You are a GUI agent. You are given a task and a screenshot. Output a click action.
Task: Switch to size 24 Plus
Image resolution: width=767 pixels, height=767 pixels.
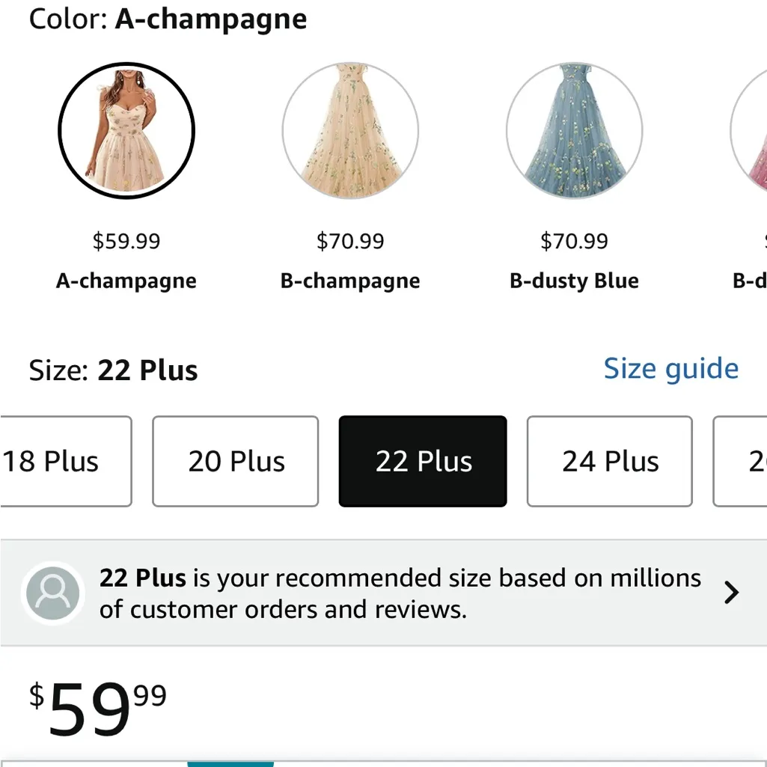(x=609, y=461)
